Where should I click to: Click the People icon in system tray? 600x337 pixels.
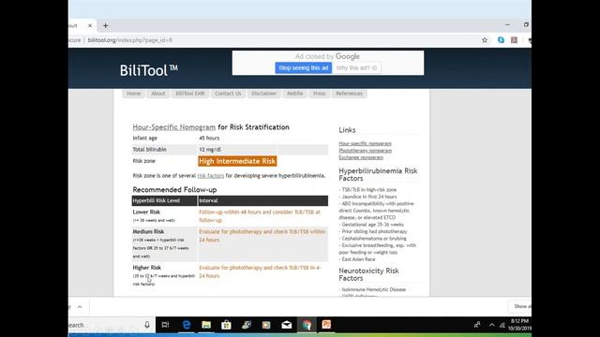(477, 325)
